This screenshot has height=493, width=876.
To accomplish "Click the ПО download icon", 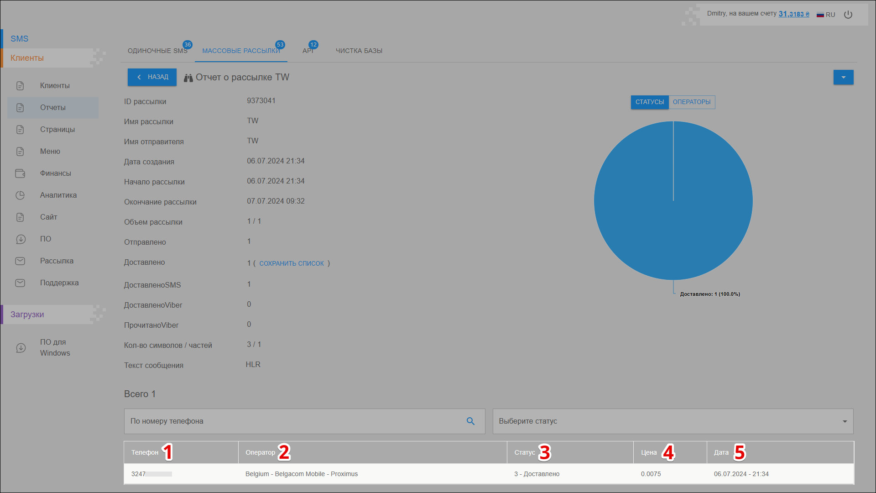I will 20,239.
